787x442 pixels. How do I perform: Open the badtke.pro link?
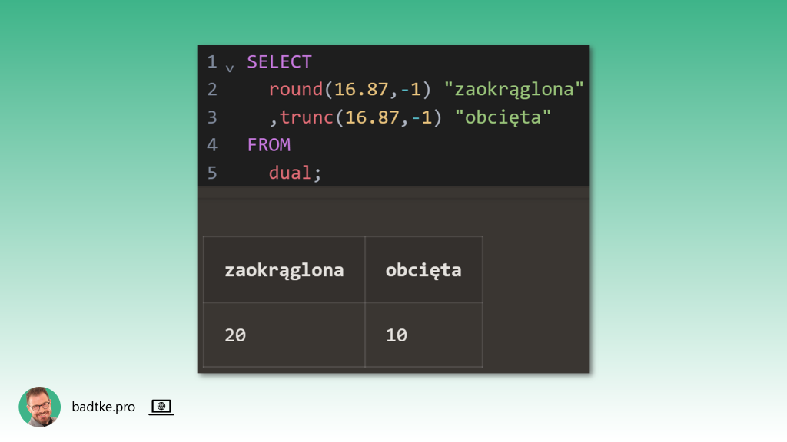pyautogui.click(x=103, y=407)
